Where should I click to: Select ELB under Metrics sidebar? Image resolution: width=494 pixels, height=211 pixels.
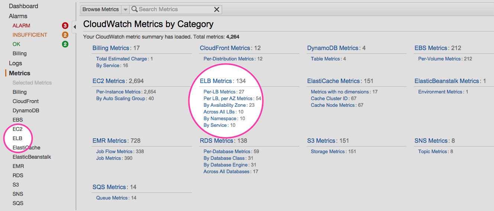coord(17,138)
